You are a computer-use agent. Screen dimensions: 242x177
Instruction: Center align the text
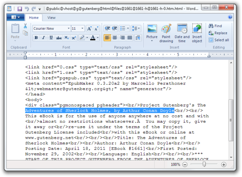(115, 37)
